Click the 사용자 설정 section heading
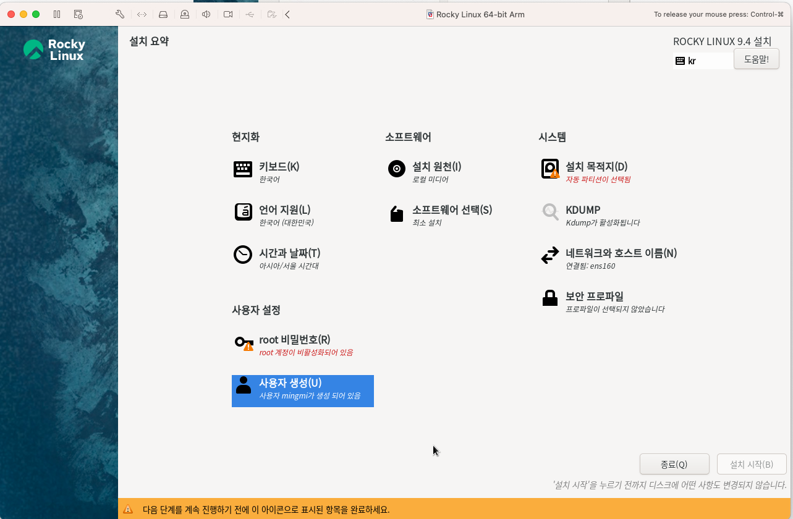 [x=256, y=310]
